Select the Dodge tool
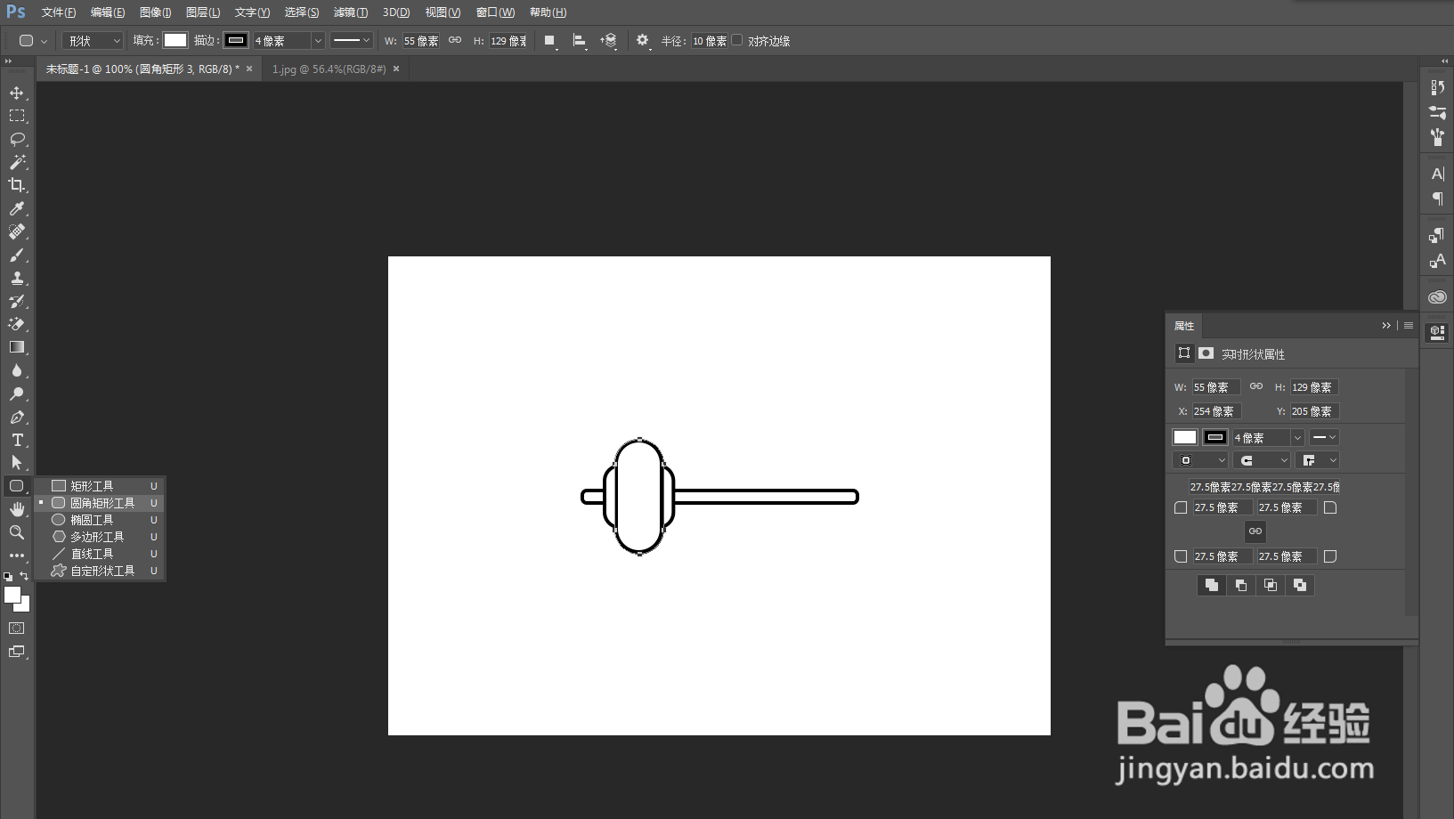 [x=17, y=393]
